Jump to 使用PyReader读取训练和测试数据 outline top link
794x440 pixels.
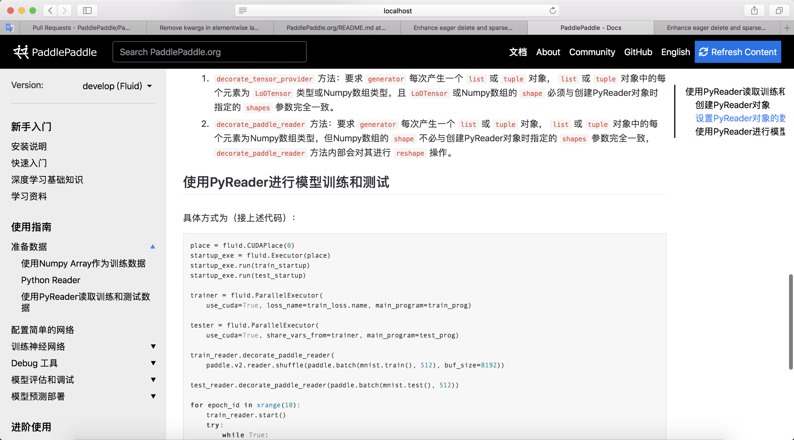[x=735, y=91]
